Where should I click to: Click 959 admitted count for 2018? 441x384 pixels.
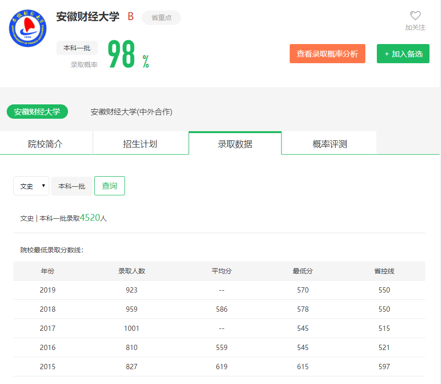(x=132, y=309)
